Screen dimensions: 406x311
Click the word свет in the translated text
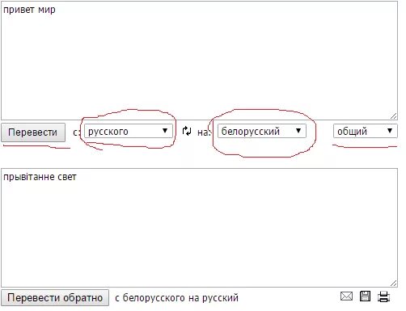[67, 177]
